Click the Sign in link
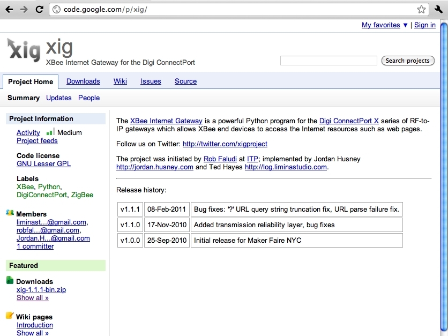The image size is (448, 336). click(x=425, y=25)
